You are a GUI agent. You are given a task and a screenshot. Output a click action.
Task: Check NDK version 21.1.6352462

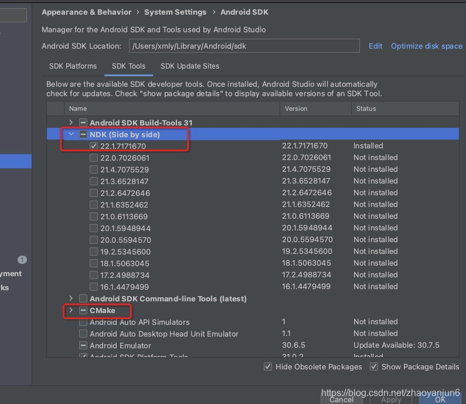coord(94,205)
